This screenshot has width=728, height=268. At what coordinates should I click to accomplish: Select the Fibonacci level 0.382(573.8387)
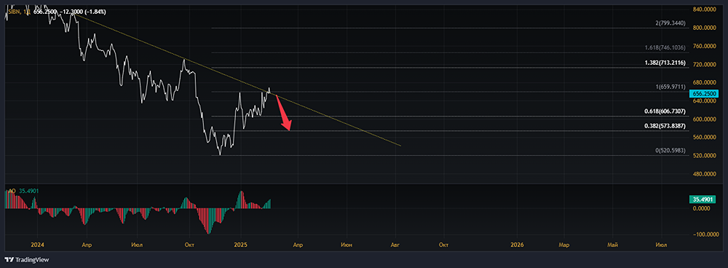point(665,126)
